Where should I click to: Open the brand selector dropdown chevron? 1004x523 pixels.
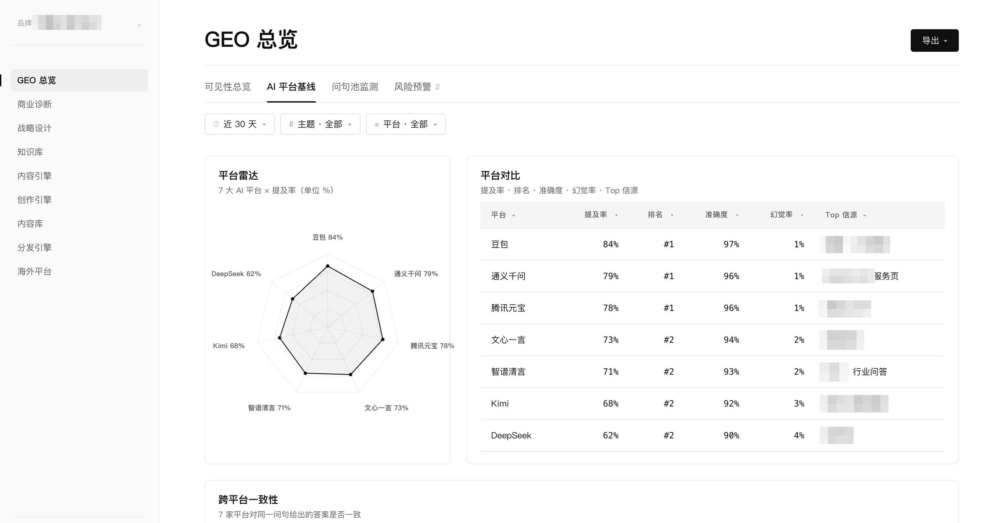point(139,25)
